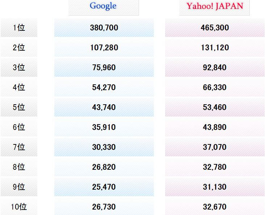The height and width of the screenshot is (215, 265).
Task: Click the Google column header
Action: [x=104, y=7]
